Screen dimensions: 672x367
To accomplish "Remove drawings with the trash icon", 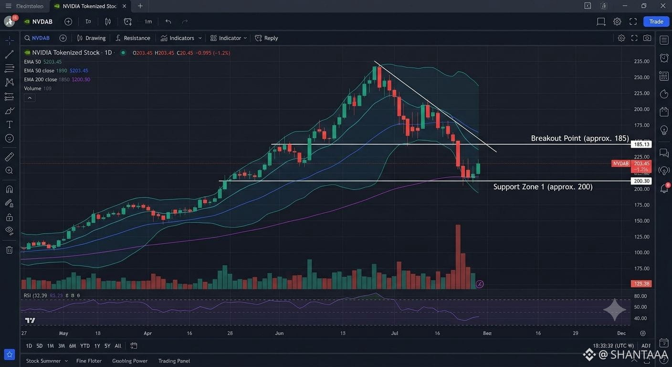I will click(x=9, y=250).
